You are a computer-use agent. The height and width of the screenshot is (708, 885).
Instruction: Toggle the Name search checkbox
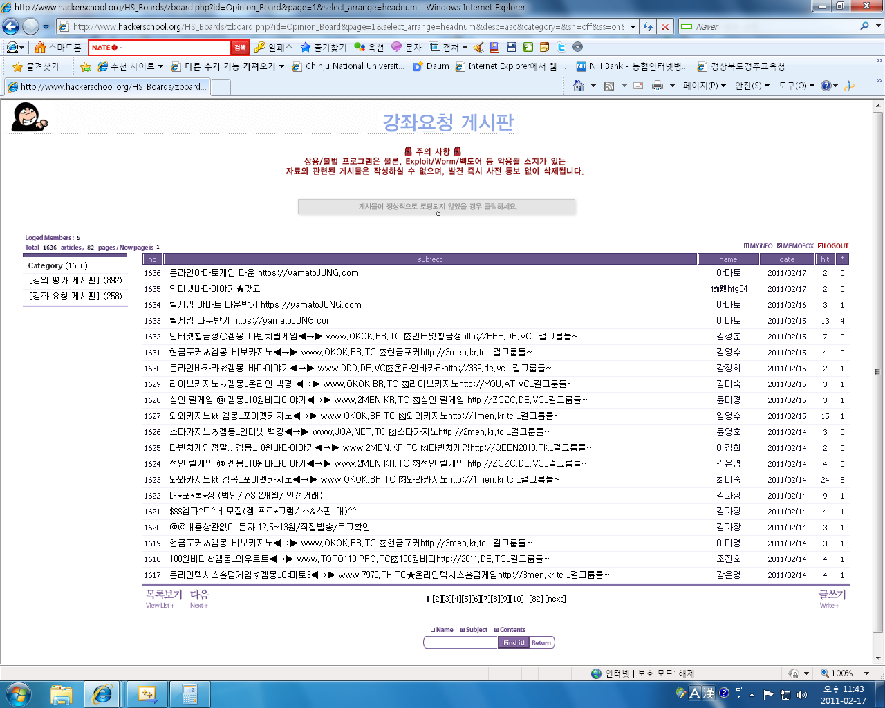[x=433, y=630]
